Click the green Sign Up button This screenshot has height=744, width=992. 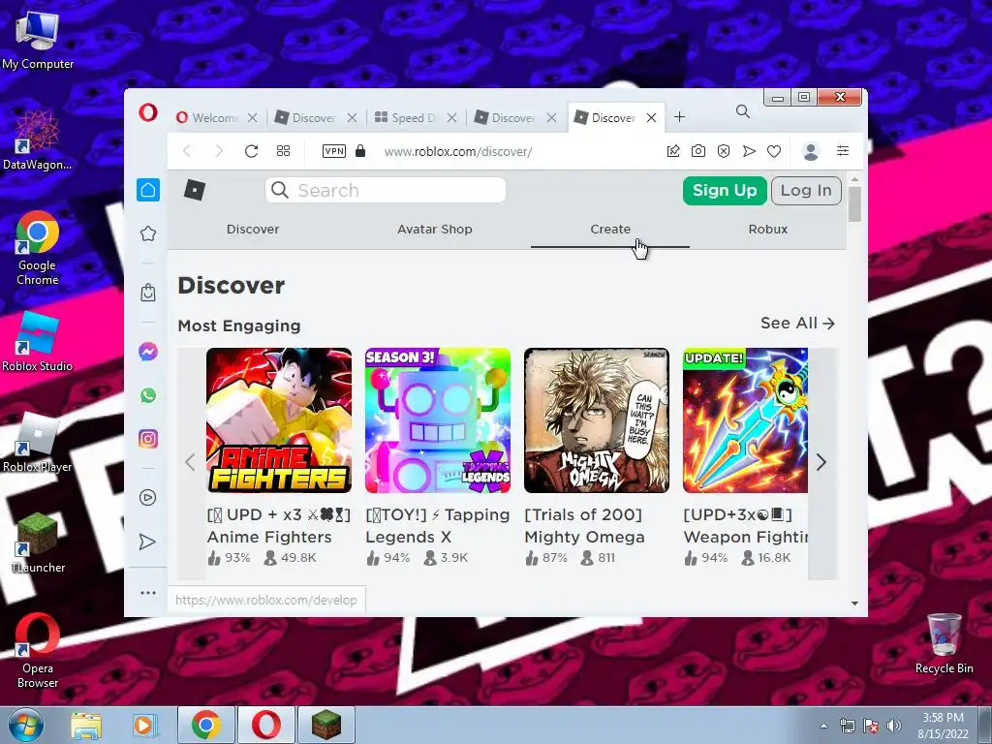pyautogui.click(x=725, y=191)
